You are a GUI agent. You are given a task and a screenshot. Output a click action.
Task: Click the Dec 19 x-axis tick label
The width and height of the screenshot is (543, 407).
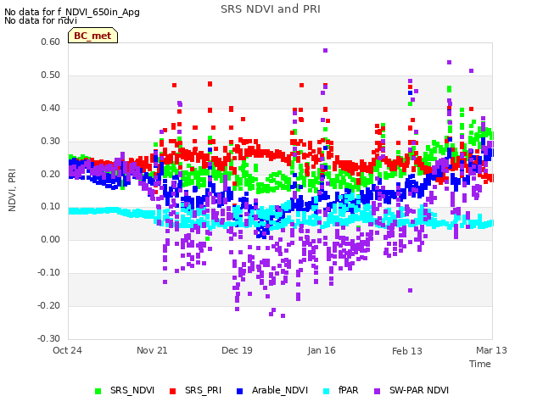[237, 350]
